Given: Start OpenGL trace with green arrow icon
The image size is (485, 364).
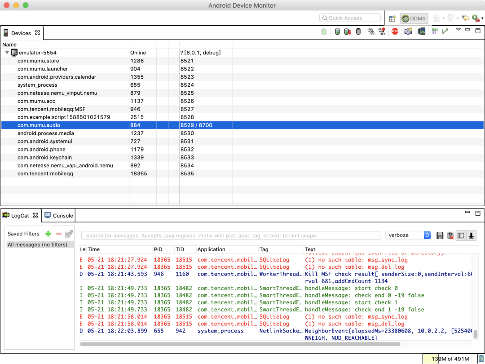Looking at the screenshot, I should (x=445, y=31).
